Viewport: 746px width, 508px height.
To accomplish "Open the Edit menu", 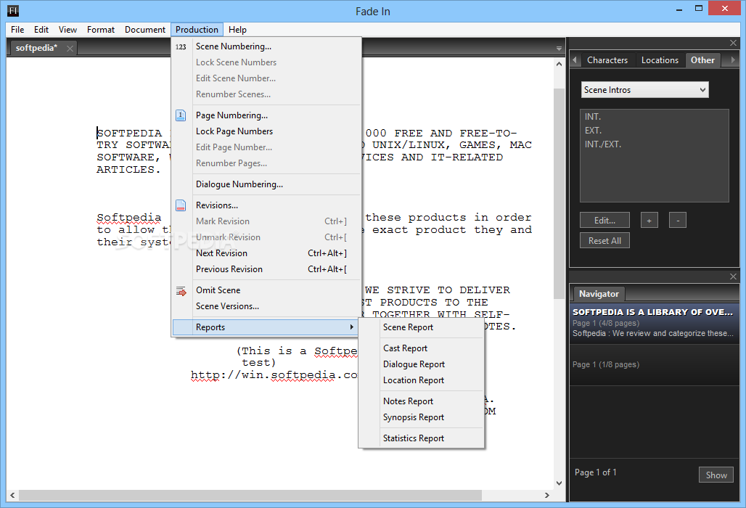I will pyautogui.click(x=41, y=30).
